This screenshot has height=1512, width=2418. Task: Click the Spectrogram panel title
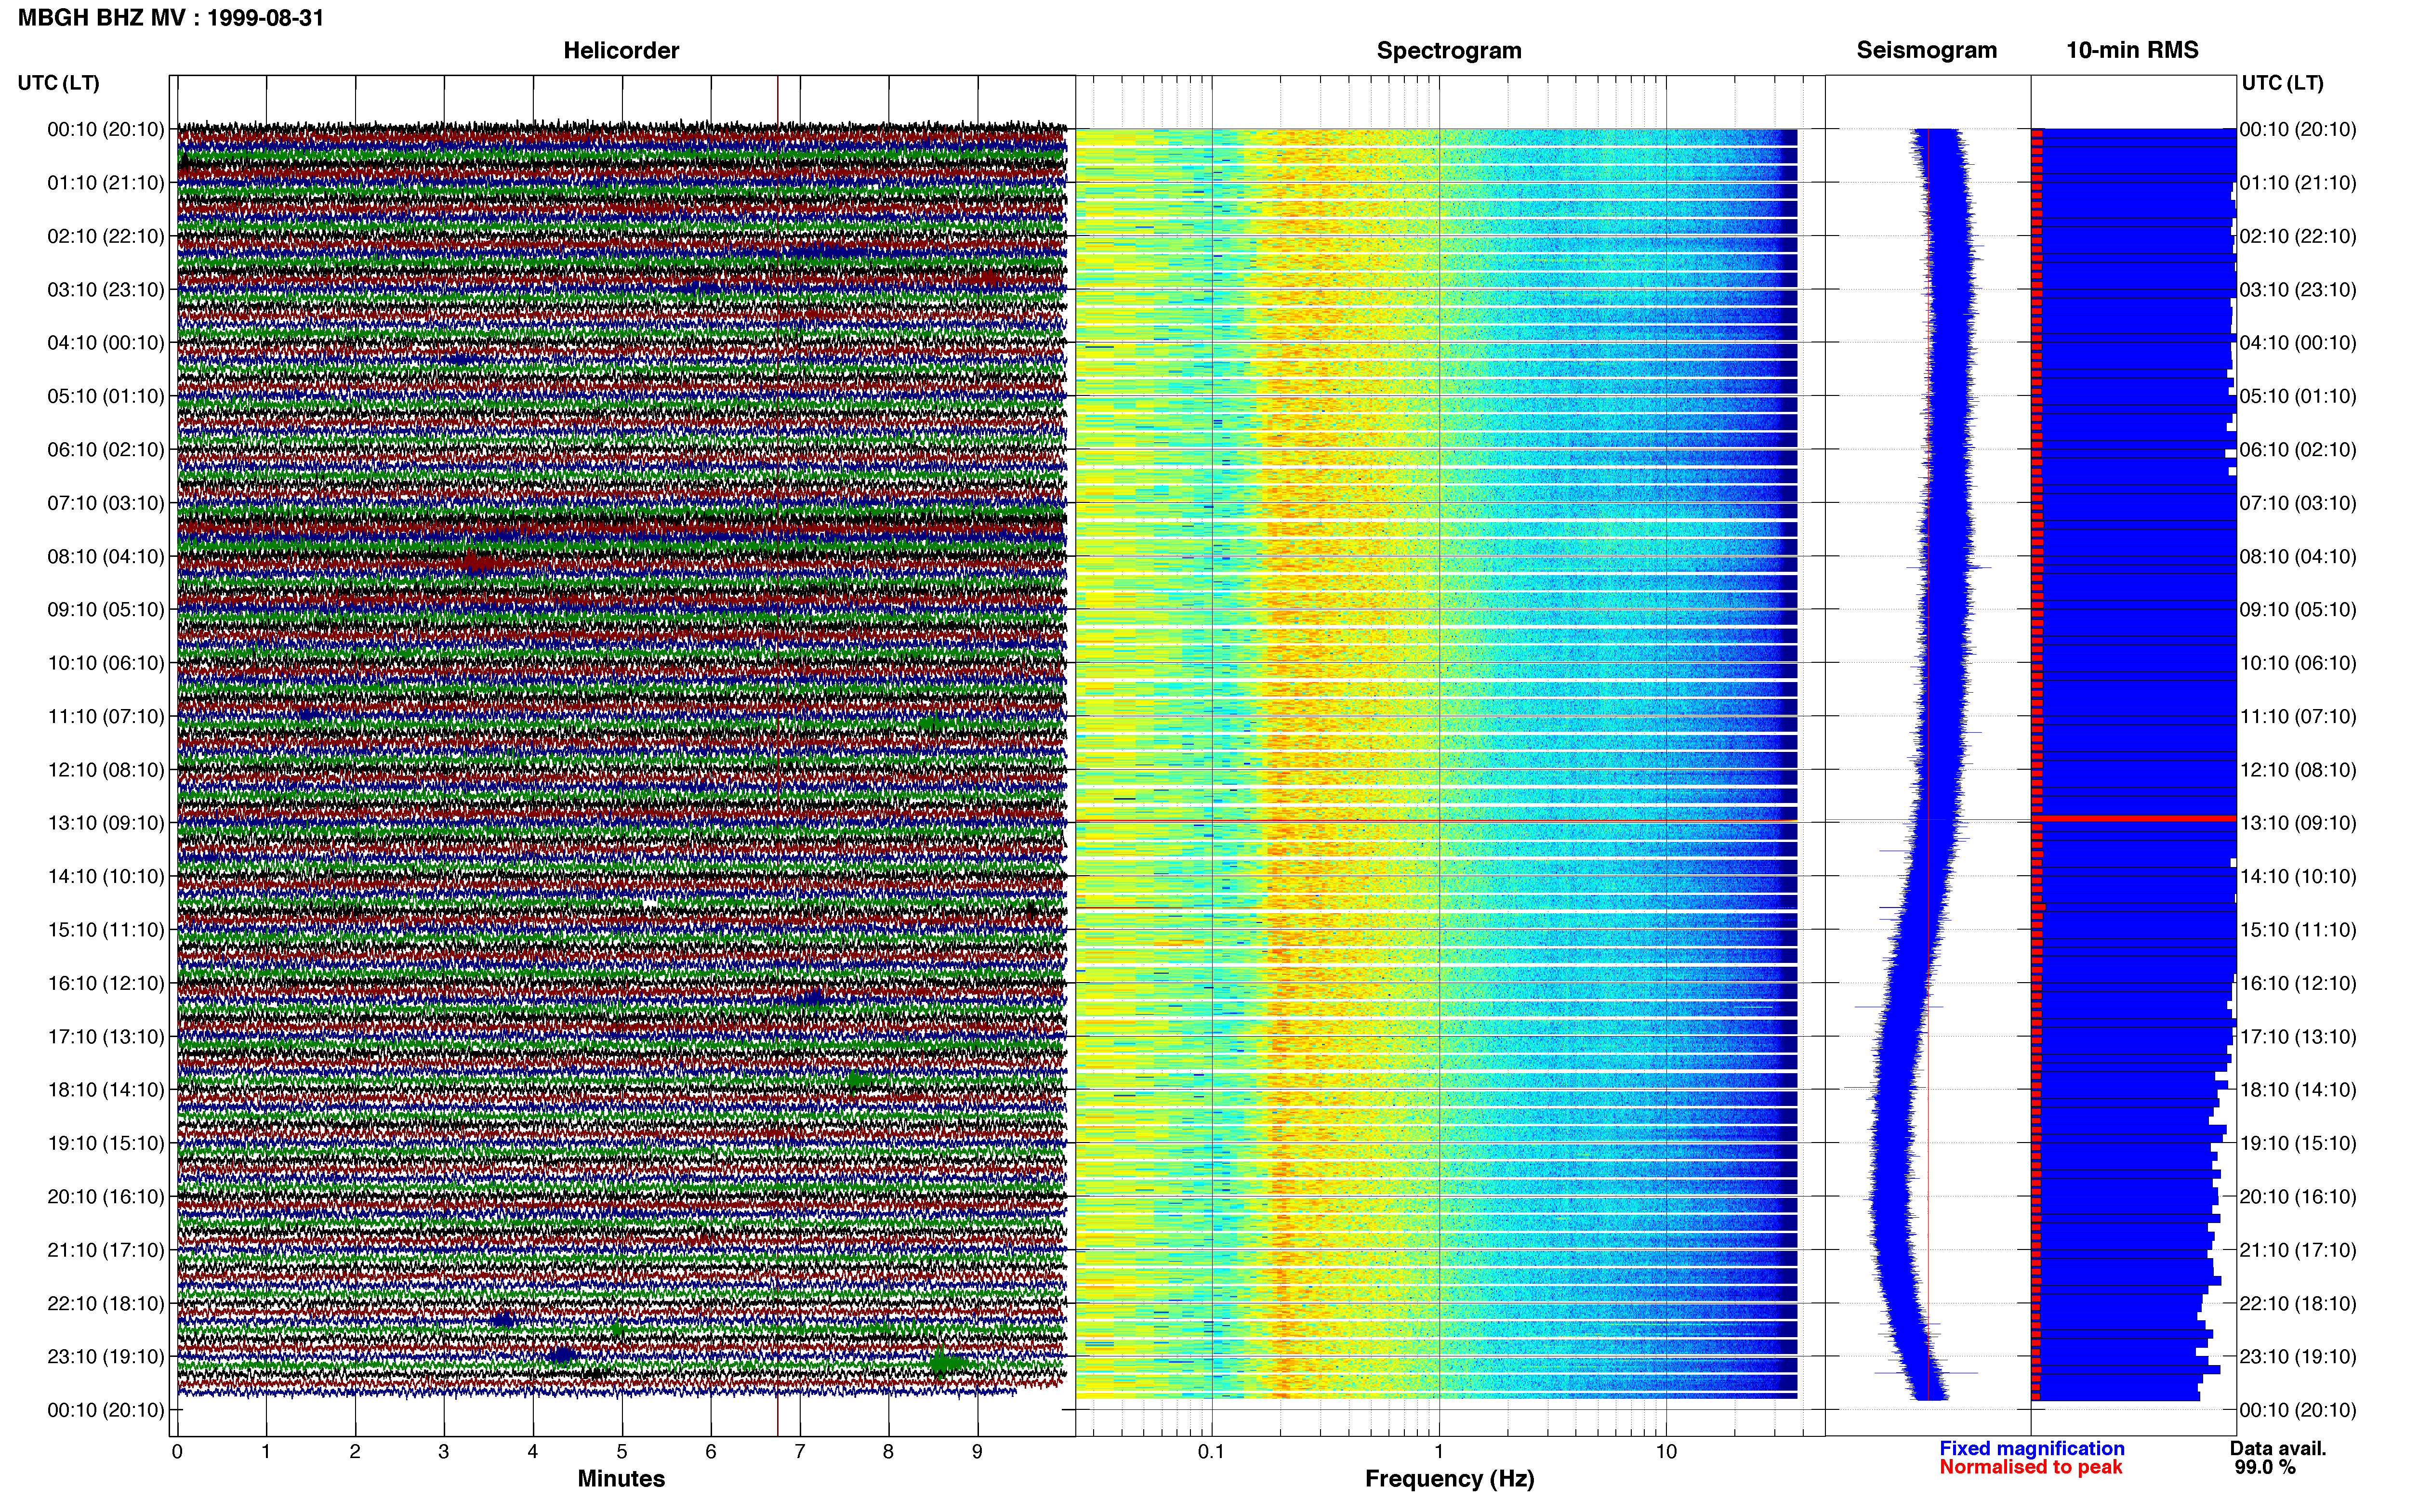click(x=1449, y=50)
